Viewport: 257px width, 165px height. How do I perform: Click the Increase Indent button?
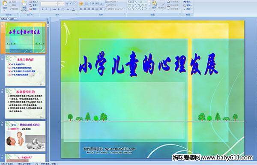(x=97, y=3)
